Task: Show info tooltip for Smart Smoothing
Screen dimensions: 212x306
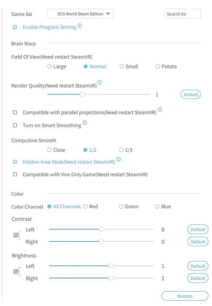Action: [x=85, y=123]
